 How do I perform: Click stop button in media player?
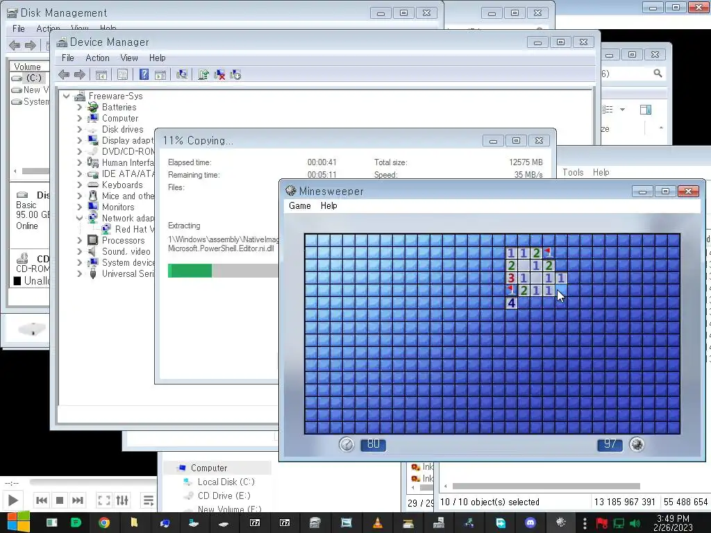pos(60,500)
